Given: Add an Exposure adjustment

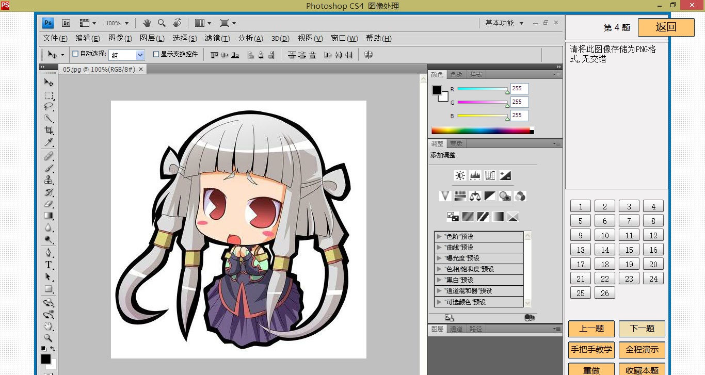Looking at the screenshot, I should 505,175.
